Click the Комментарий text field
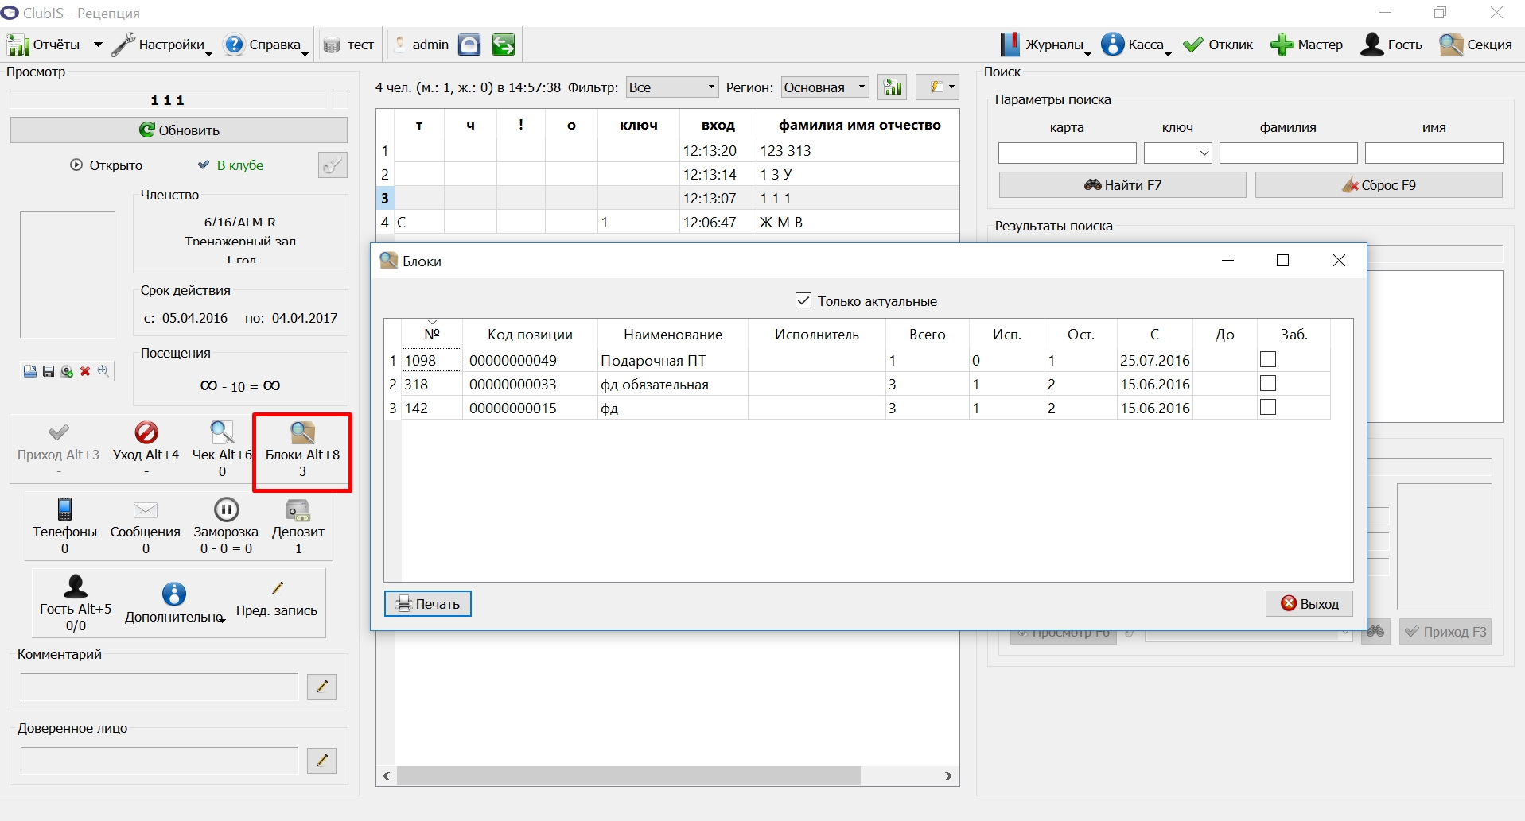1525x821 pixels. point(160,687)
